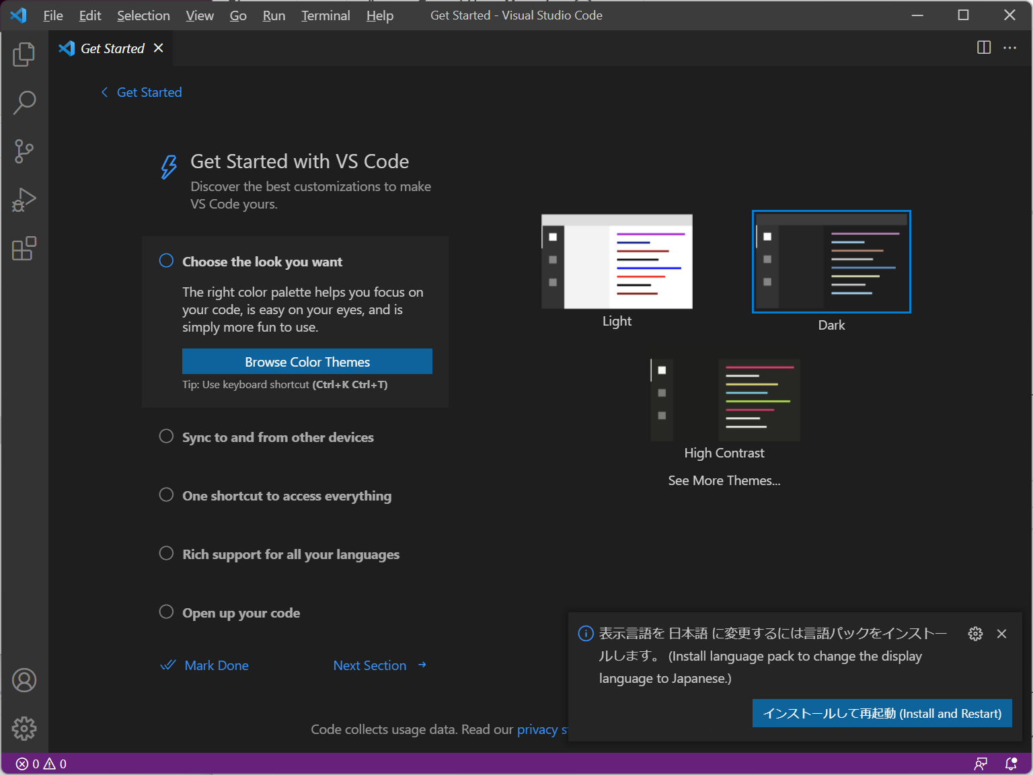Open the Run and Debug view icon

click(24, 200)
